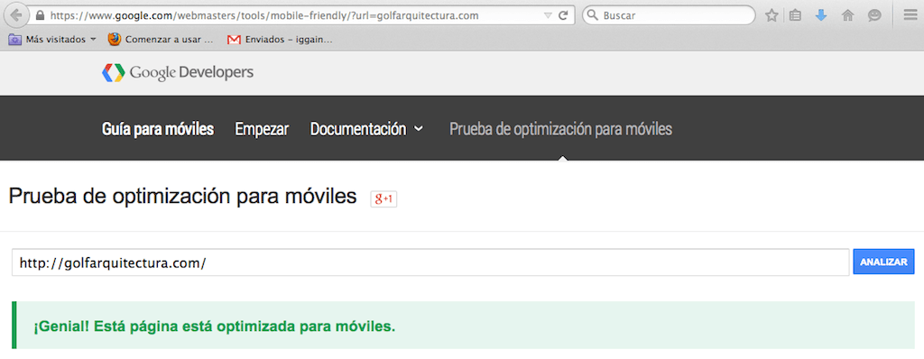Bookmark this page with the star icon
Viewport: 924px width, 359px height.
[772, 16]
